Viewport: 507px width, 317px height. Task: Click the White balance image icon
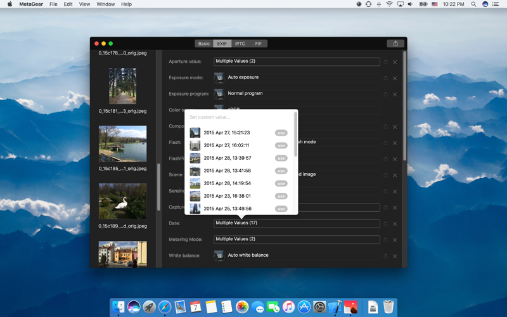tap(219, 256)
